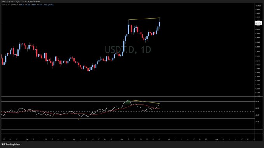Click the 20.00 level on the RSI scale
Image resolution: width=264 pixels, height=148 pixels.
(x=257, y=122)
